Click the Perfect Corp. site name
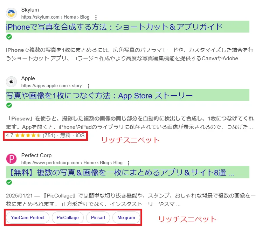Viewport: 262px width, 229px height. coord(37,155)
